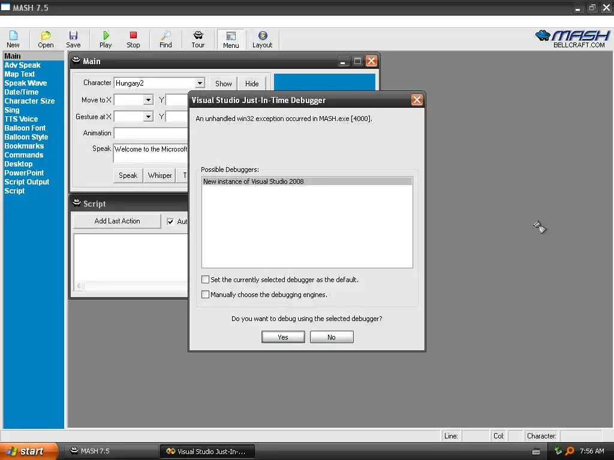614x460 pixels.
Task: Open Commands in the sidebar
Action: (x=23, y=155)
